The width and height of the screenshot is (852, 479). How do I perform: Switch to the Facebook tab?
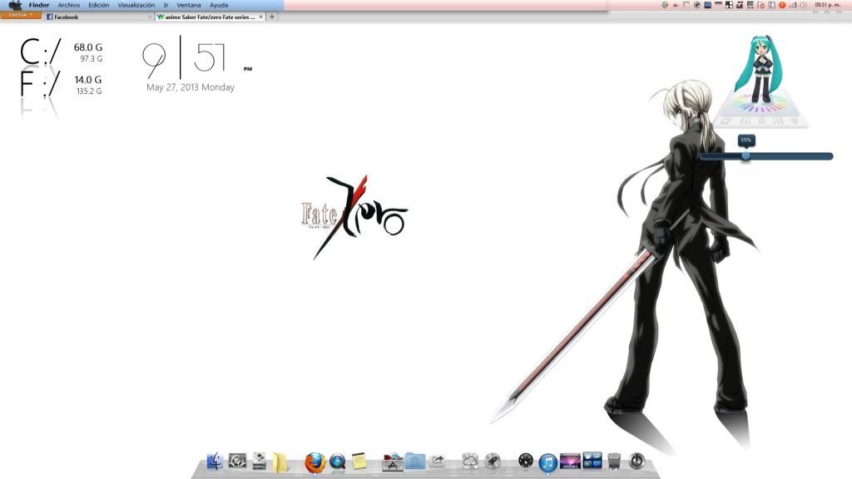pyautogui.click(x=99, y=17)
